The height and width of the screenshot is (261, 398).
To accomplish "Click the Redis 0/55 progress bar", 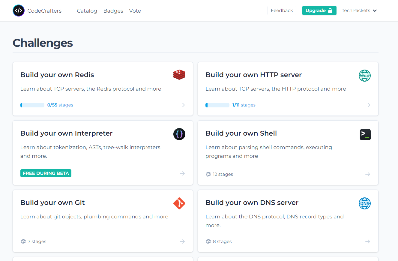I will point(32,105).
